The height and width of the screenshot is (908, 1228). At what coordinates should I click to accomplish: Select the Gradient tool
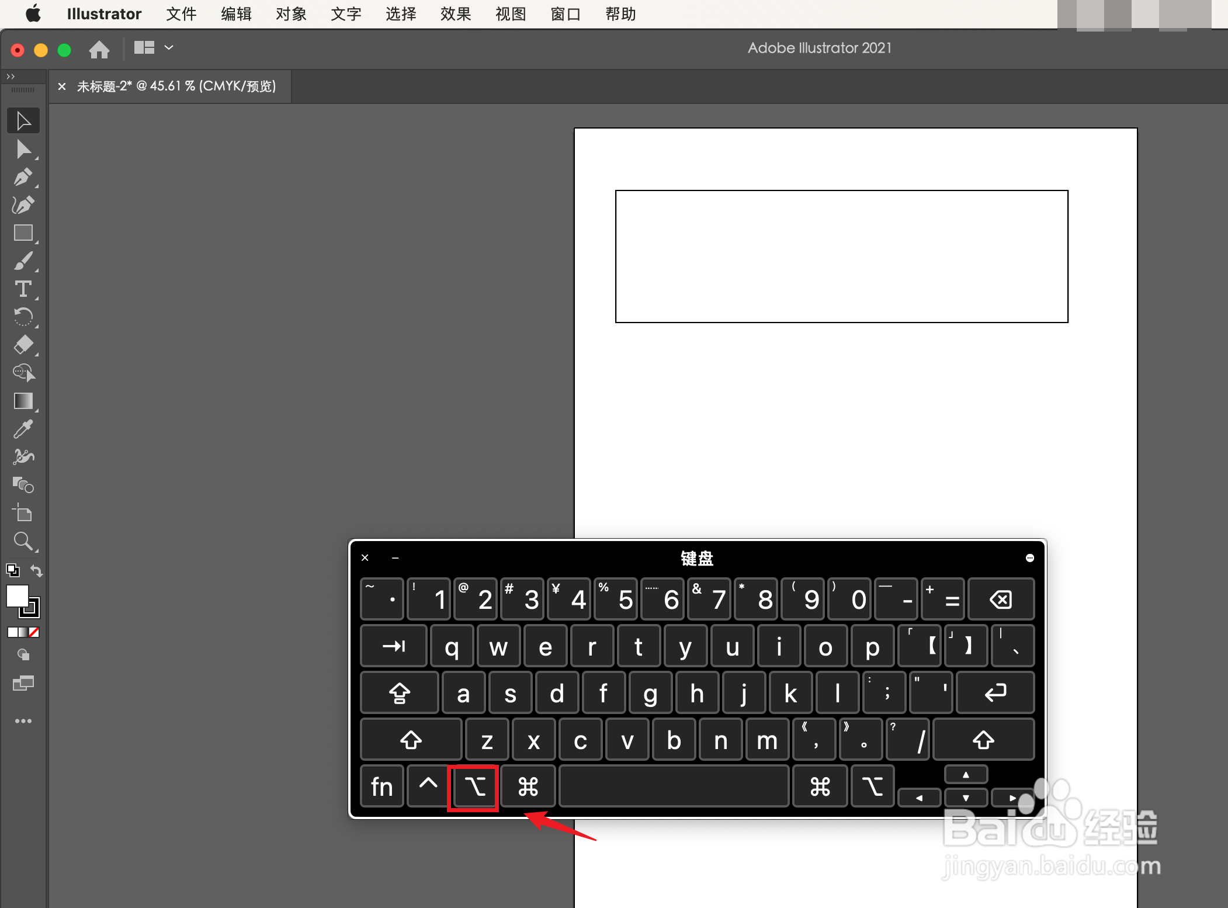coord(23,401)
